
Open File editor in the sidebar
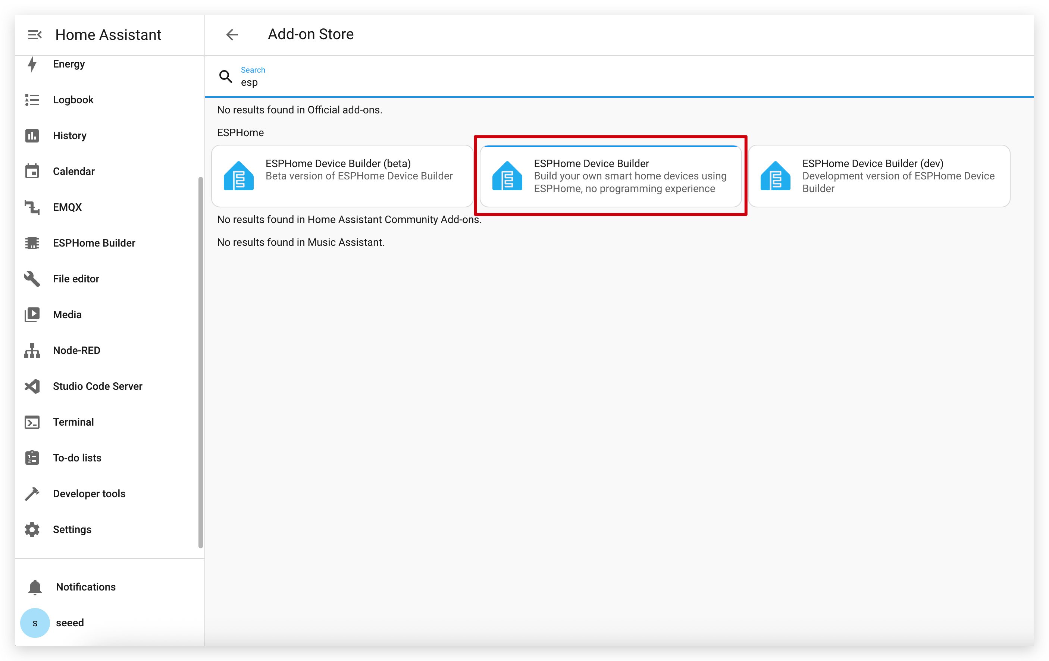coord(109,279)
